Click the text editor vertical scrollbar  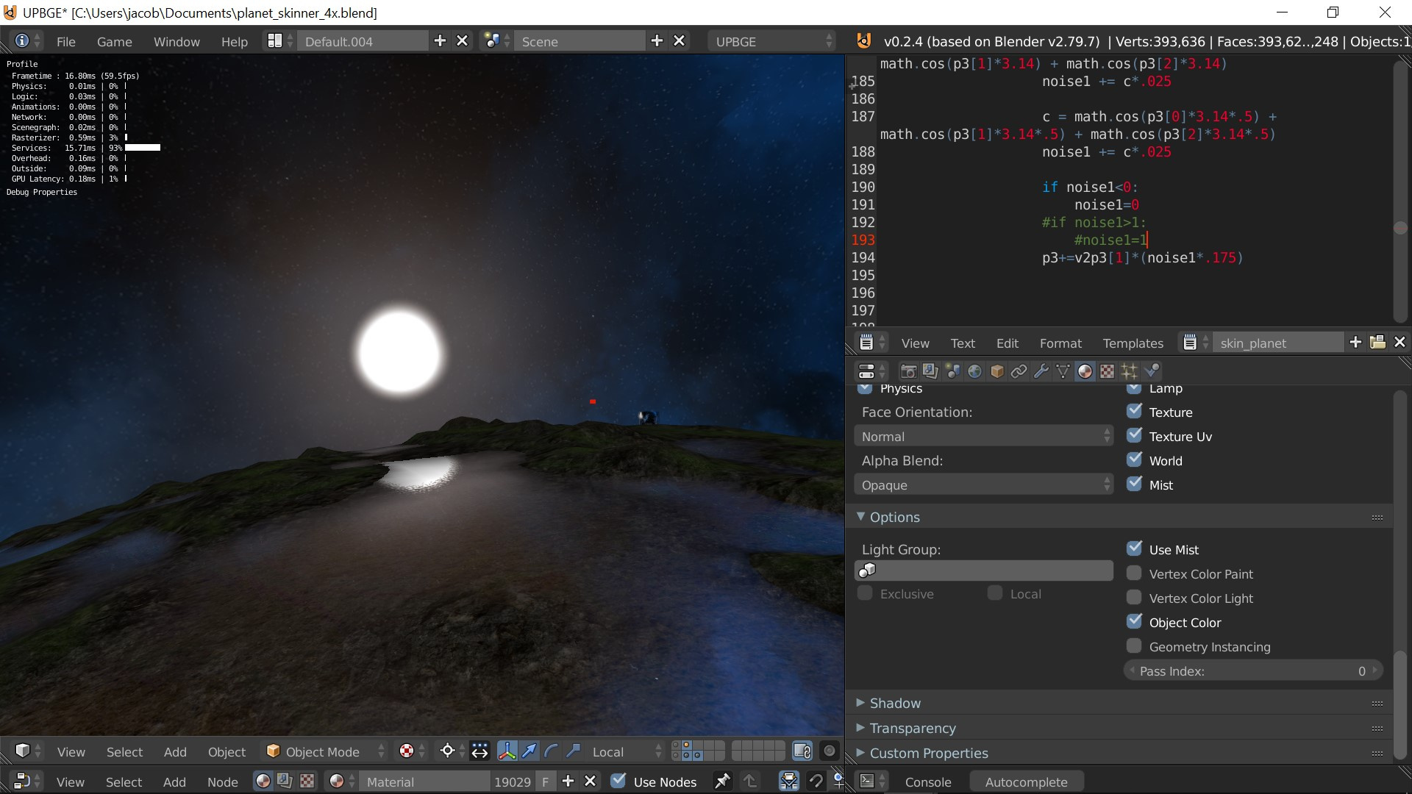[1400, 191]
